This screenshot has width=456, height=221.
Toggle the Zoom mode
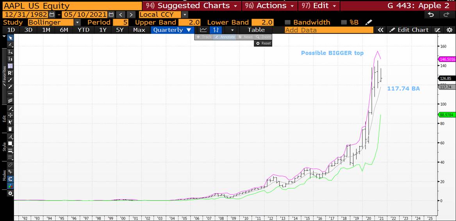263,37
